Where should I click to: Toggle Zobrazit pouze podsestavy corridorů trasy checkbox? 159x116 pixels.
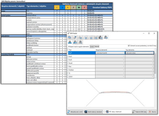pos(129,46)
